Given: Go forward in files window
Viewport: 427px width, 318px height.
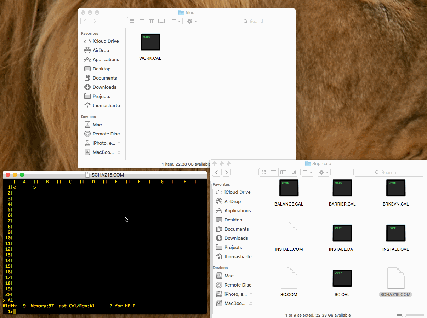Looking at the screenshot, I should (95, 21).
